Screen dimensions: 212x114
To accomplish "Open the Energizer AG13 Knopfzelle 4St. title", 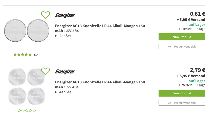I will coord(100,84).
